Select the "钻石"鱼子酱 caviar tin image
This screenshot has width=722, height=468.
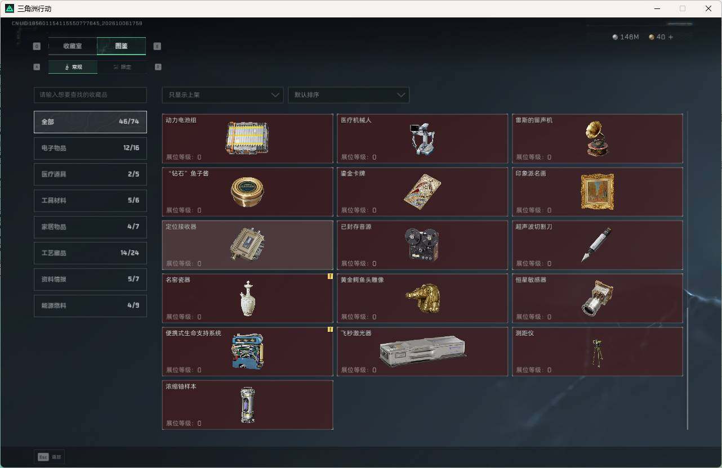coord(247,191)
